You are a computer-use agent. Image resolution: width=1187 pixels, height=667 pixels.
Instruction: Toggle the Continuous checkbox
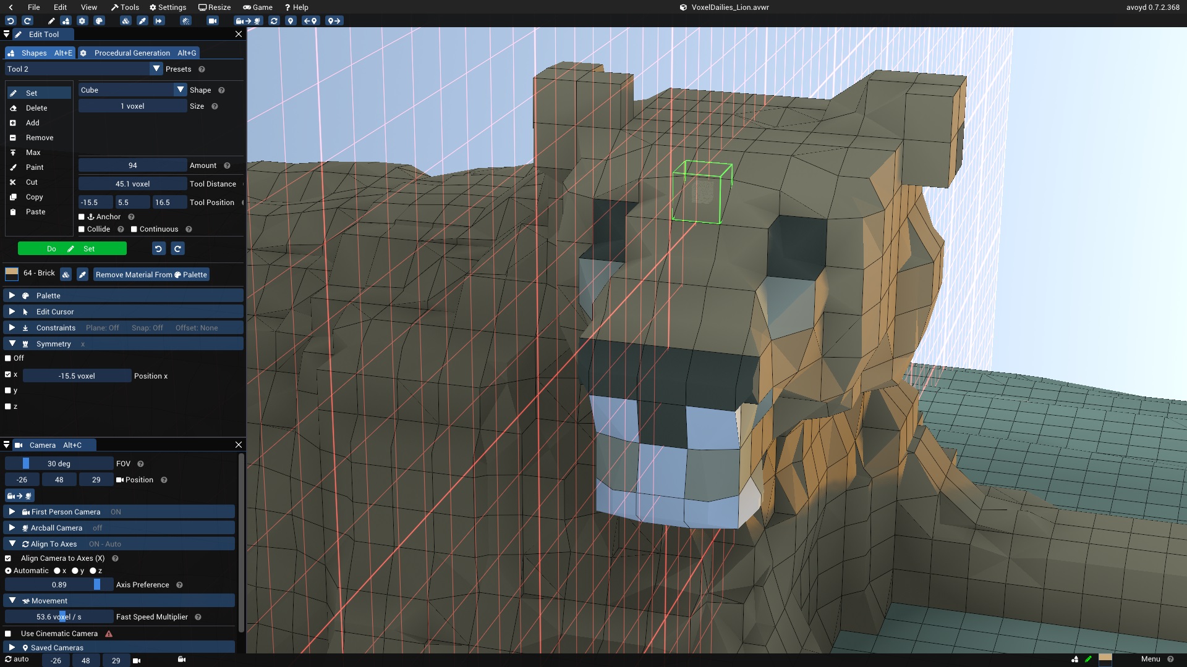click(134, 229)
